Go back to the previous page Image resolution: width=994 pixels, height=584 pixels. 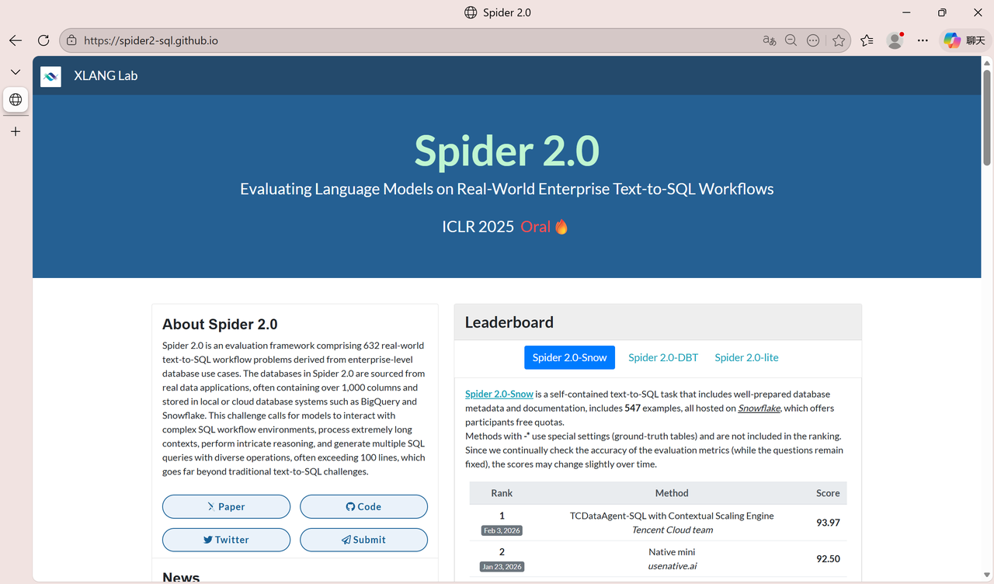tap(16, 40)
